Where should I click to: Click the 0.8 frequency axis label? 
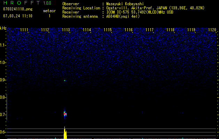pos(3,97)
